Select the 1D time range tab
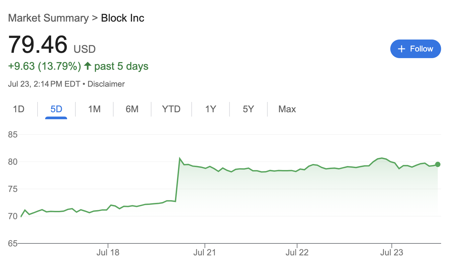 click(19, 109)
